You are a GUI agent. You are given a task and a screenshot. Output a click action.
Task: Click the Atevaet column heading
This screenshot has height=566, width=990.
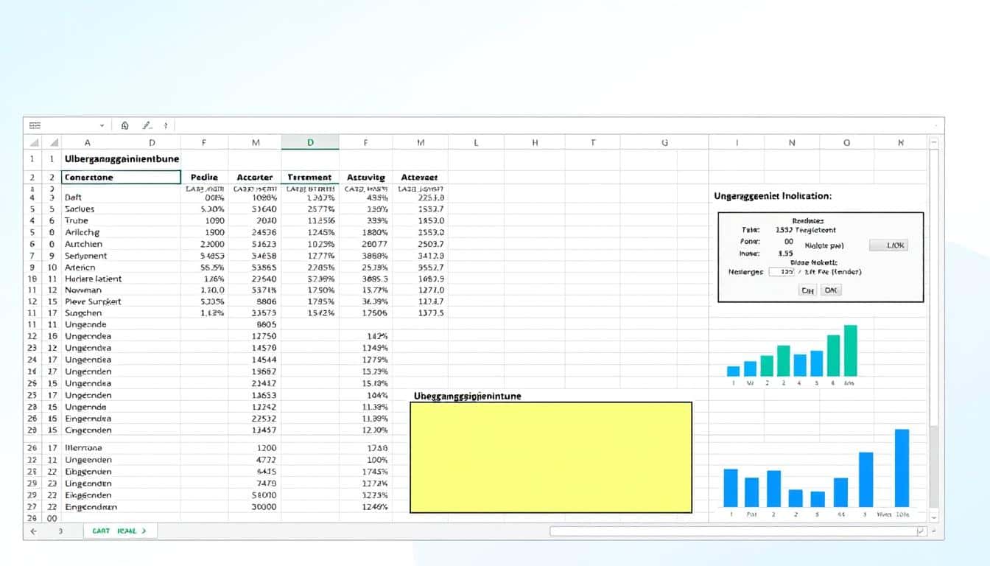point(419,178)
